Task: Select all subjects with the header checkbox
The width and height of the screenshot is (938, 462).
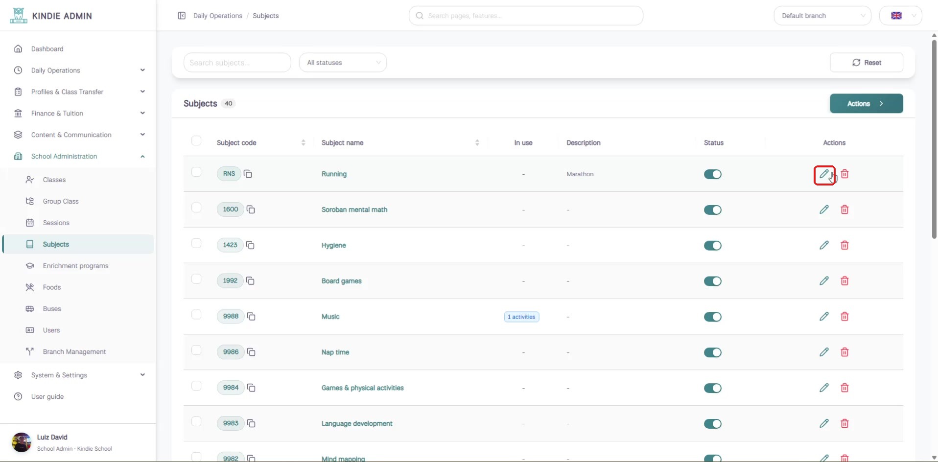Action: (196, 141)
